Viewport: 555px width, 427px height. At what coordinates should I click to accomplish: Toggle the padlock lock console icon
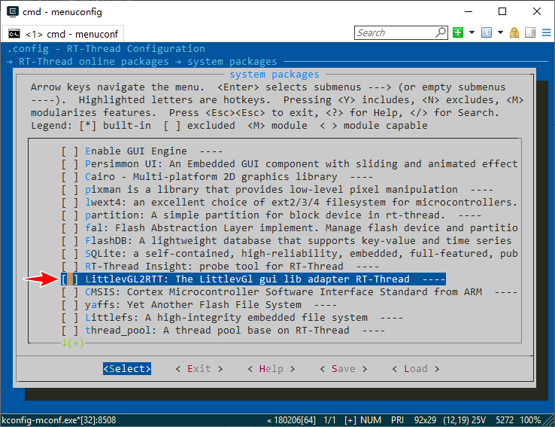(x=514, y=32)
